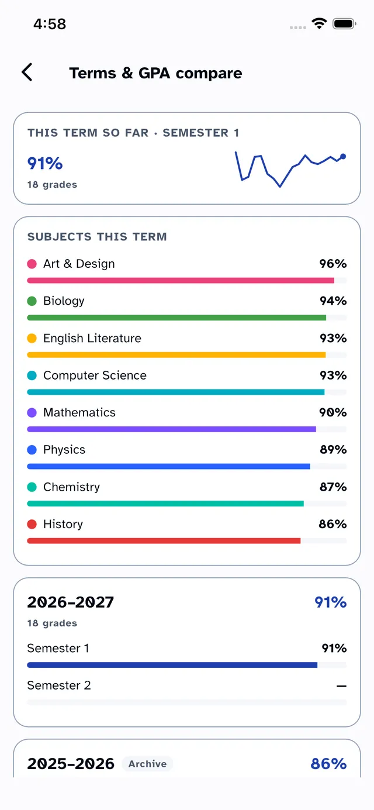Tap the back arrow icon
The width and height of the screenshot is (374, 810).
[x=27, y=73]
